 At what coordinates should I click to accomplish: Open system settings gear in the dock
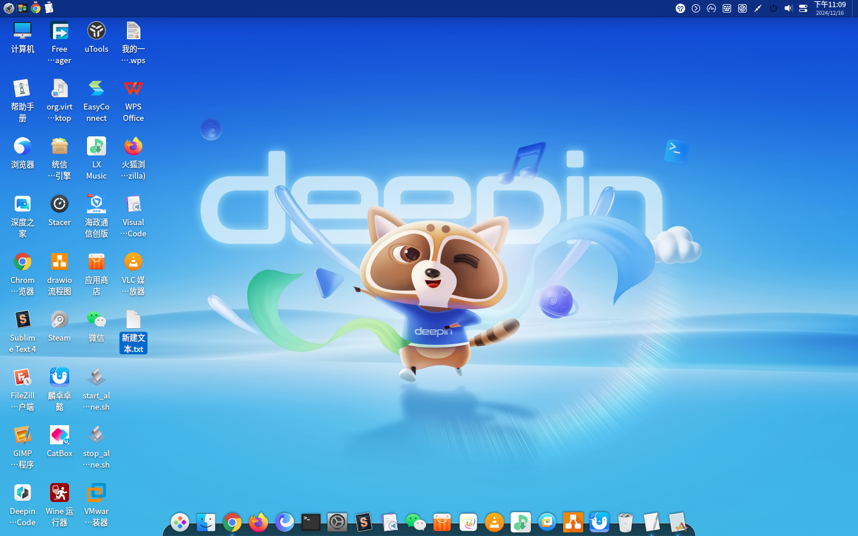click(x=337, y=522)
